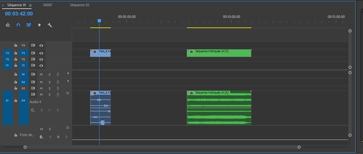Toggle lock on track V2

click(x=16, y=59)
